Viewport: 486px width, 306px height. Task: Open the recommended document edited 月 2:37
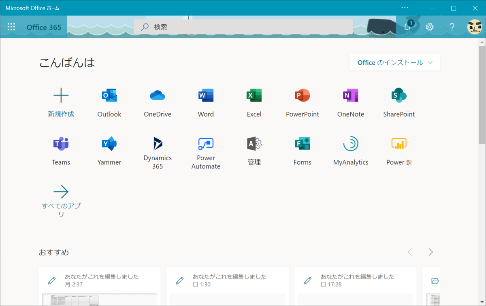100,287
